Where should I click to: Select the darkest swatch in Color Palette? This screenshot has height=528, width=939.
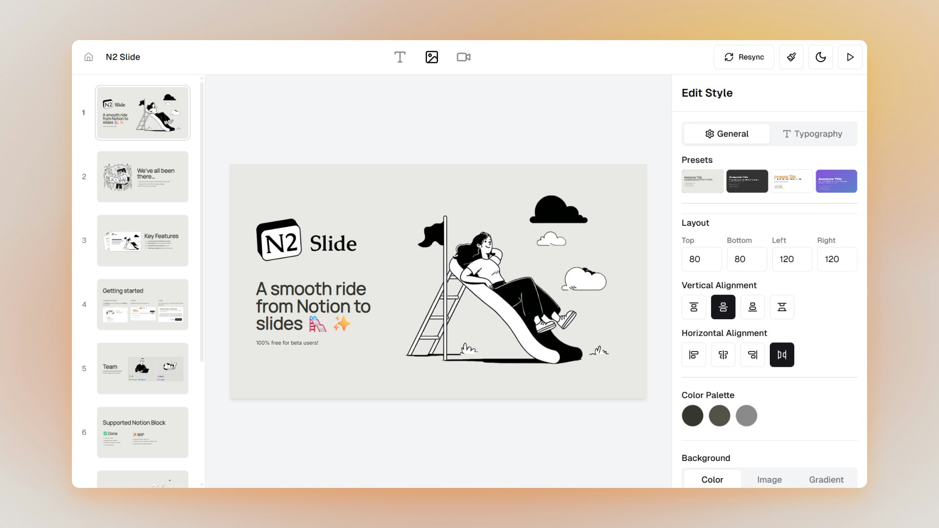pos(693,416)
